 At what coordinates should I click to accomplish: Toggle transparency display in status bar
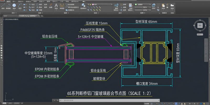179,103
